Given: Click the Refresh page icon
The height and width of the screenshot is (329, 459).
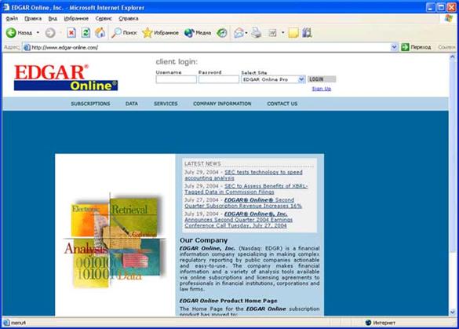Looking at the screenshot, I should coord(86,32).
